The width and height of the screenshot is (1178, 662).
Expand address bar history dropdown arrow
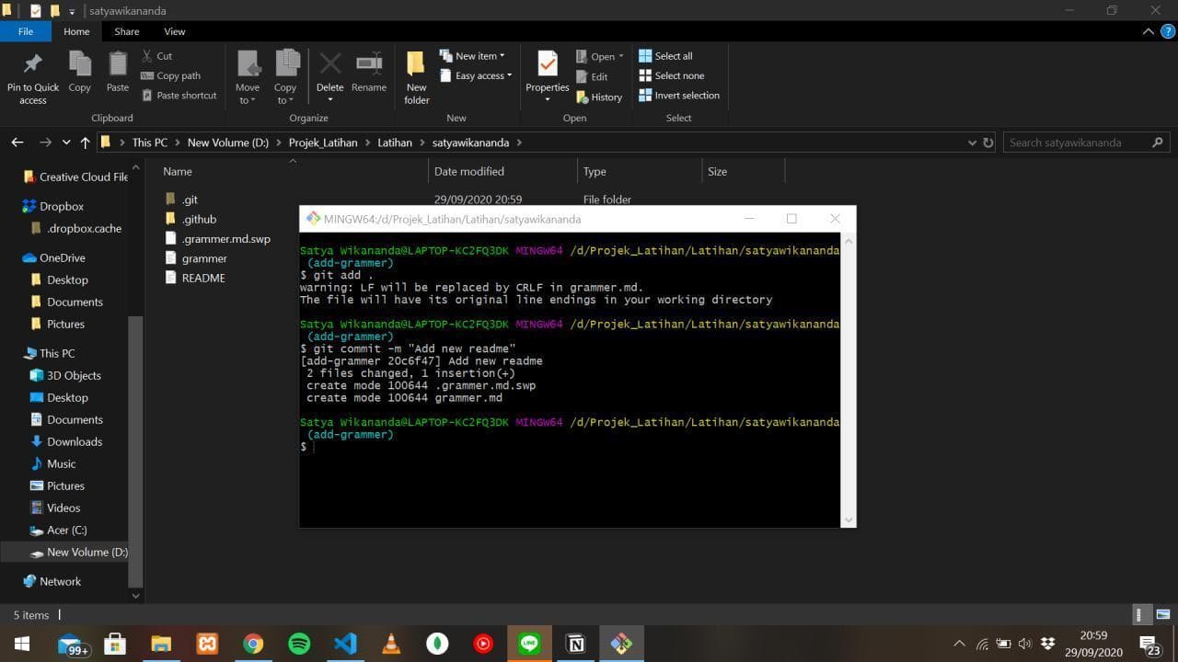pyautogui.click(x=972, y=143)
